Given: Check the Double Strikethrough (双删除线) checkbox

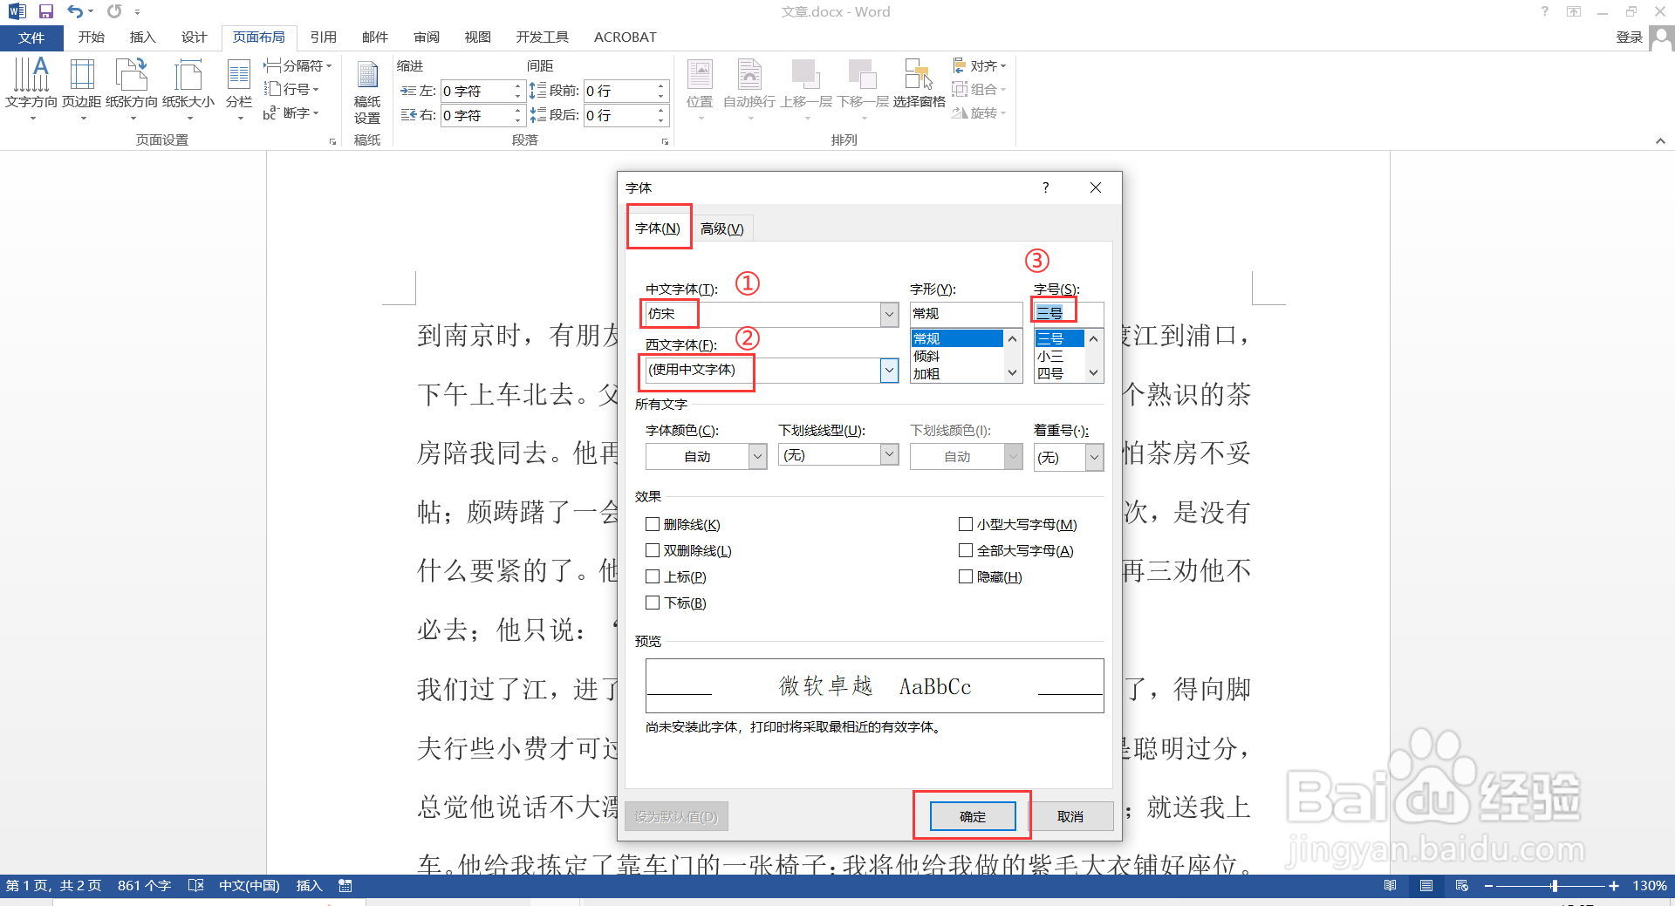Looking at the screenshot, I should tap(653, 550).
